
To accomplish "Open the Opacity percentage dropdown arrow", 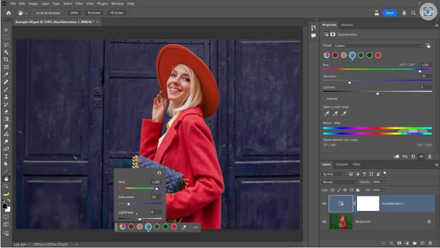I will [x=384, y=182].
